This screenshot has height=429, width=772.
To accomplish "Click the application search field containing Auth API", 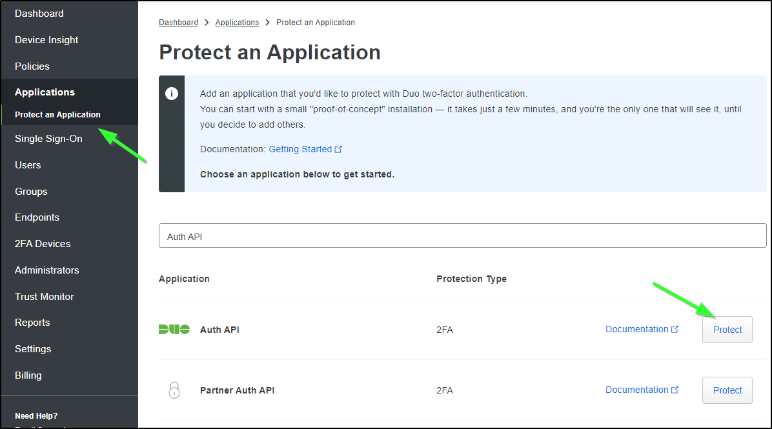I will [462, 235].
